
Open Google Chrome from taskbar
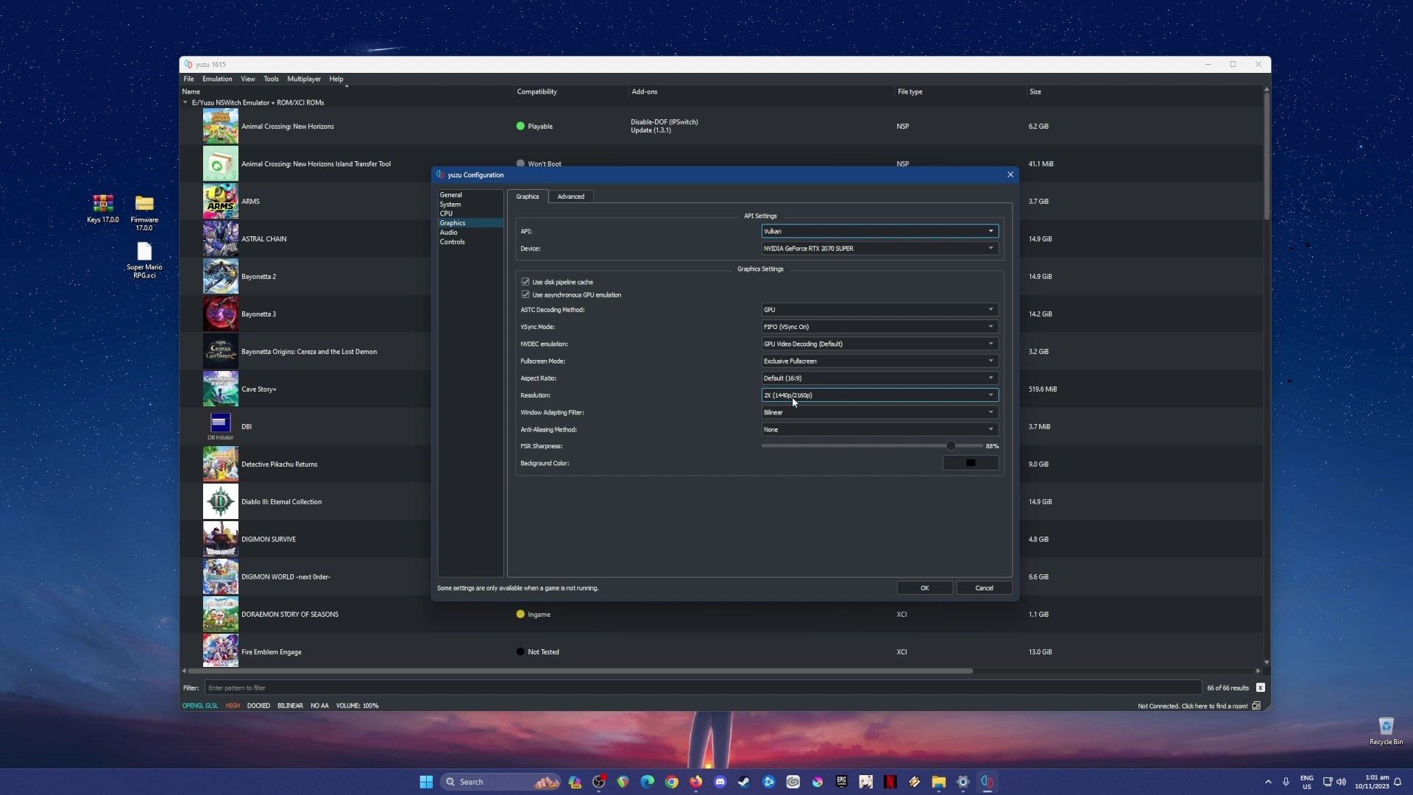tap(672, 782)
